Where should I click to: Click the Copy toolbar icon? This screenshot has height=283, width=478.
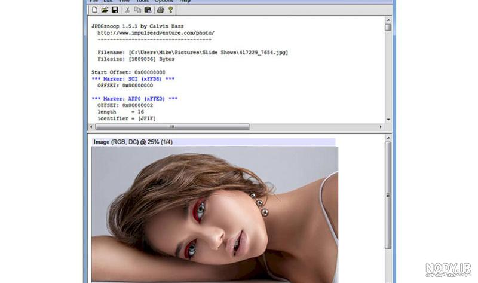click(137, 10)
